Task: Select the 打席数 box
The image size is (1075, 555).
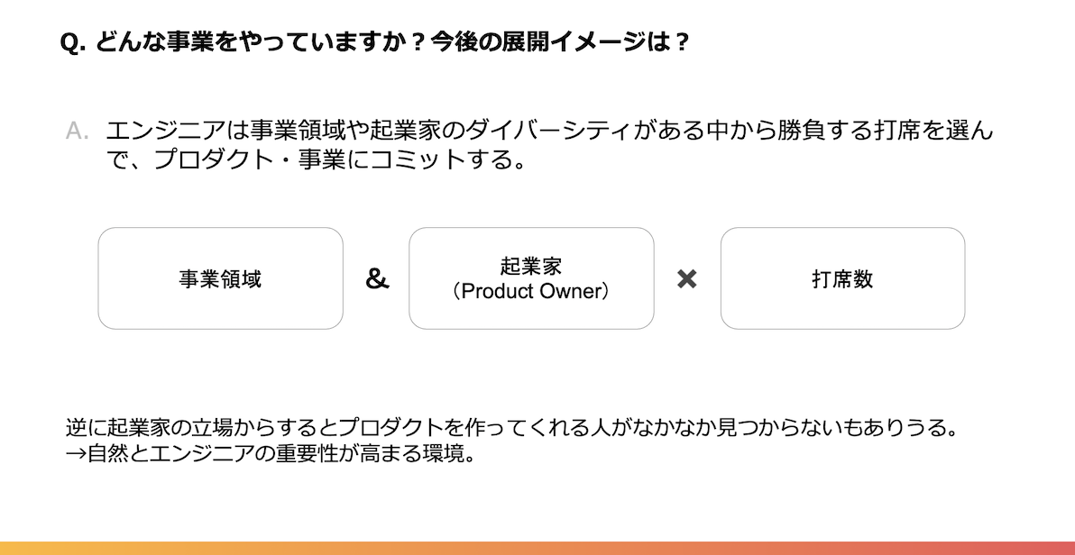Action: (842, 278)
